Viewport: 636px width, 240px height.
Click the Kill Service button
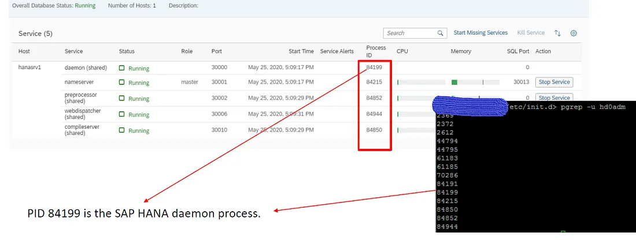[531, 33]
